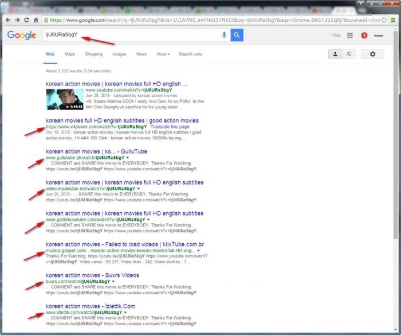Expand the More dropdown menu
Screen dimensions: 401x335
(x=163, y=54)
